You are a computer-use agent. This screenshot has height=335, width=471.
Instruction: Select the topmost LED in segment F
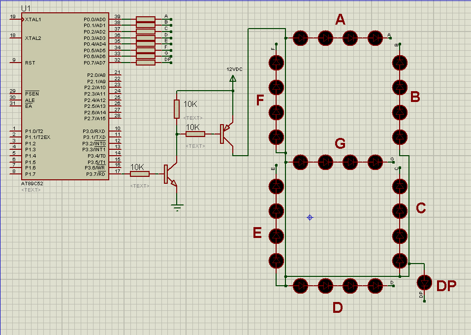(x=277, y=63)
